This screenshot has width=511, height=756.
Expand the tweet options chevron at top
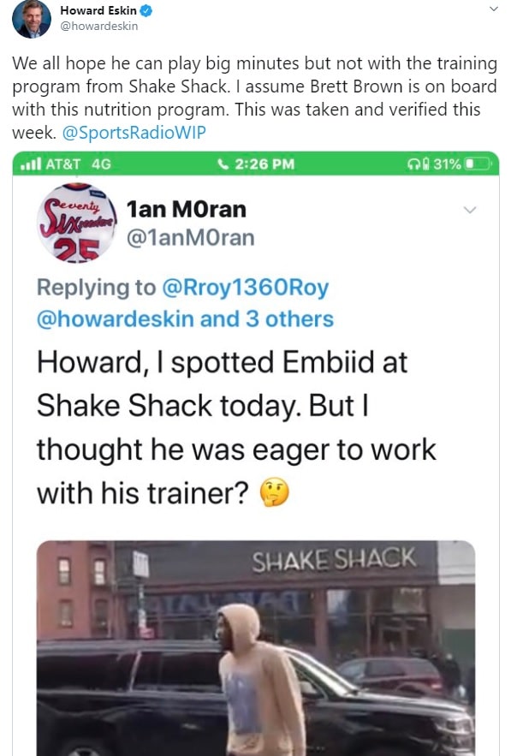[x=494, y=9]
